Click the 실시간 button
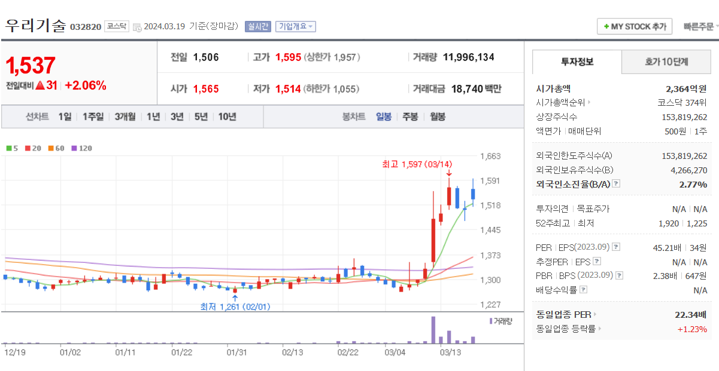 coord(258,26)
